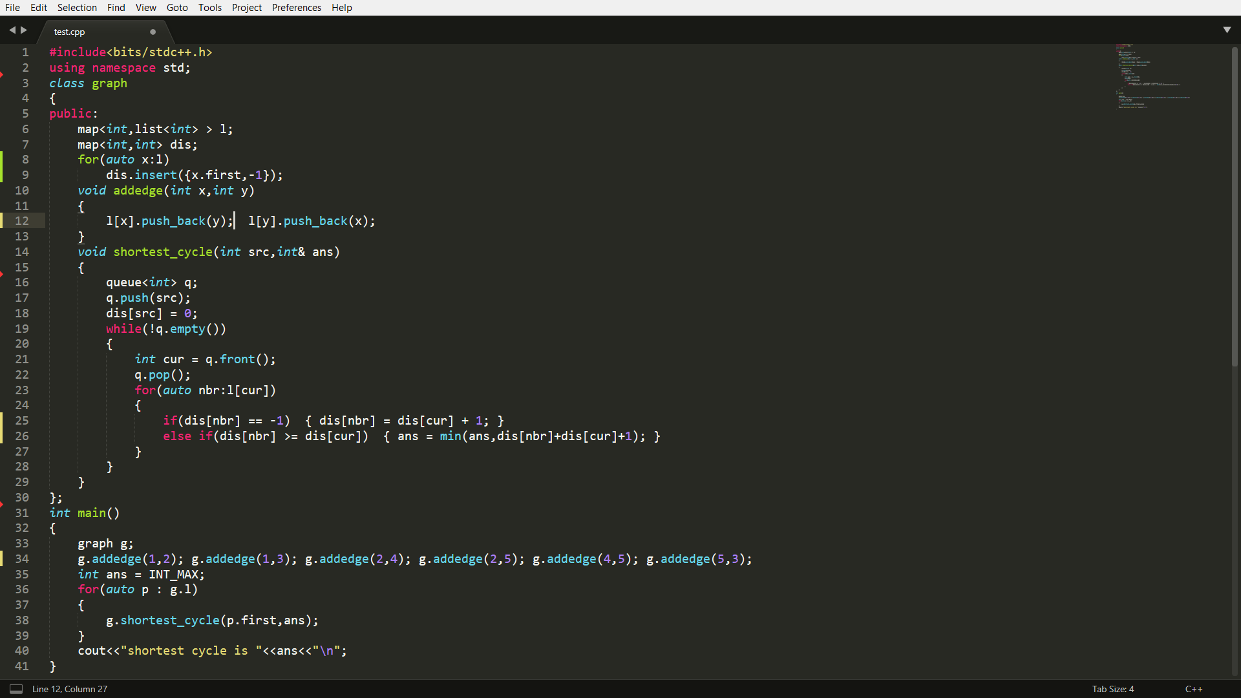Click the red gutter marker near line 30
Screen dimensions: 1241x698
tap(2, 504)
